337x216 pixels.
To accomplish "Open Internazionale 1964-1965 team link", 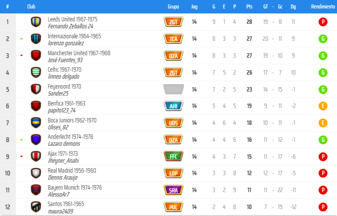I will pos(74,36).
